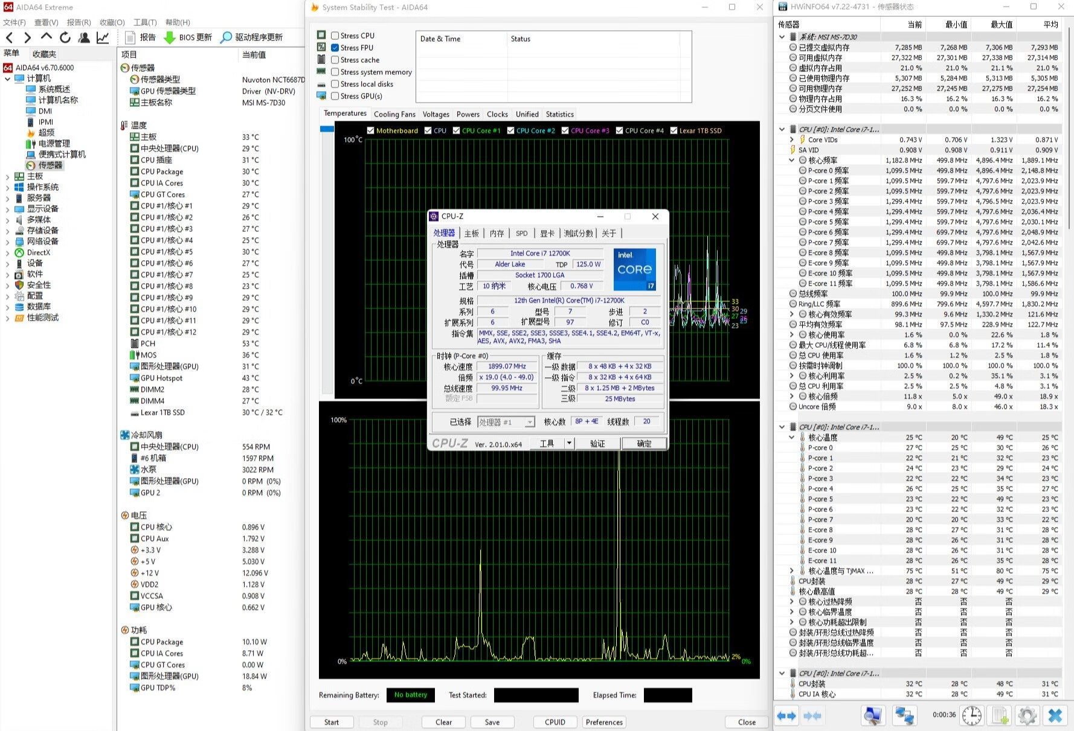Expand 主板 node in AIDA64 tree
This screenshot has height=731, width=1074.
[x=7, y=176]
